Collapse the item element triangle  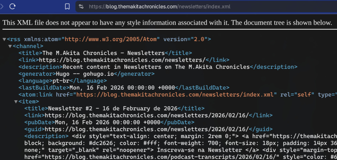pyautogui.click(x=16, y=102)
